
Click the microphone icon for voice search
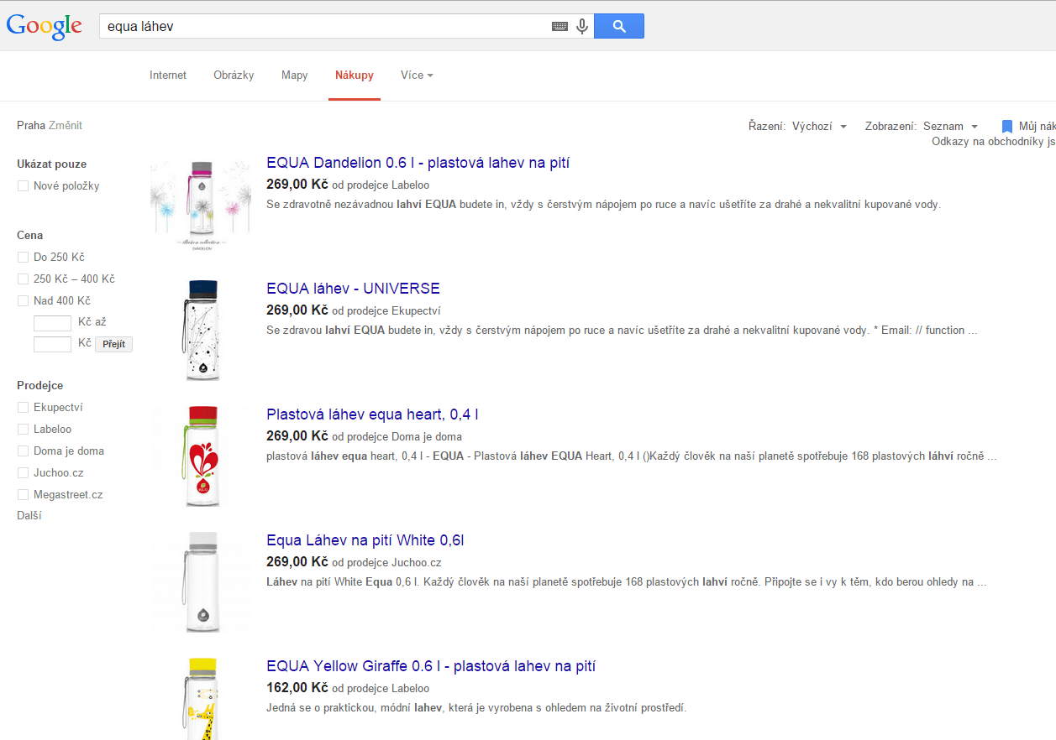[581, 26]
